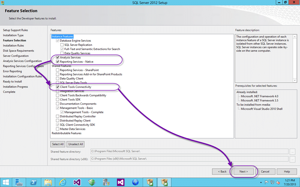Select the Instance Features tree node
The image size is (300, 187).
62,36
